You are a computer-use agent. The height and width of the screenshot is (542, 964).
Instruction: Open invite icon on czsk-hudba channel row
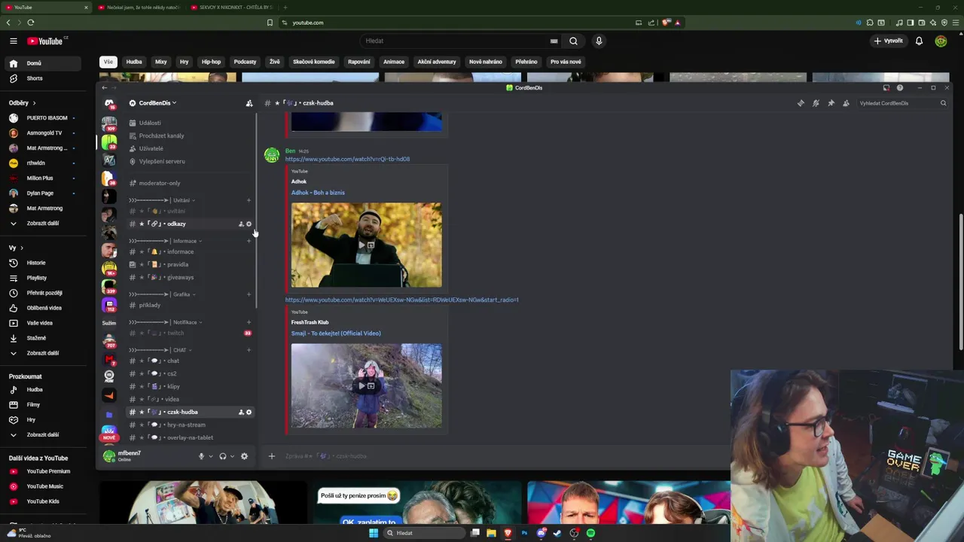(x=241, y=413)
